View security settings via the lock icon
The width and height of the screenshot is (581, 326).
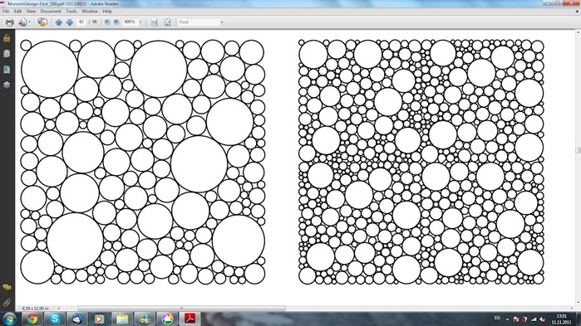coord(7,37)
